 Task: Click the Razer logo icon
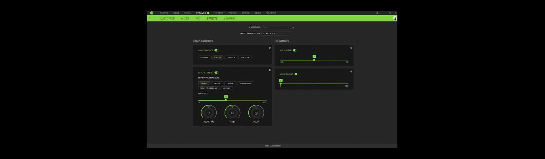click(x=152, y=13)
